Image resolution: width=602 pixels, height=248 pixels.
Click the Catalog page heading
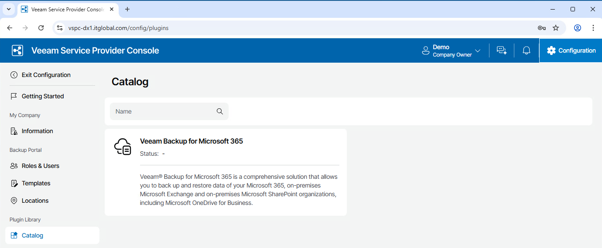point(130,82)
